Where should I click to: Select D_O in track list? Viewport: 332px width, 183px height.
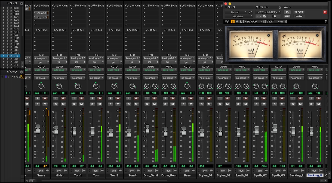point(16,29)
